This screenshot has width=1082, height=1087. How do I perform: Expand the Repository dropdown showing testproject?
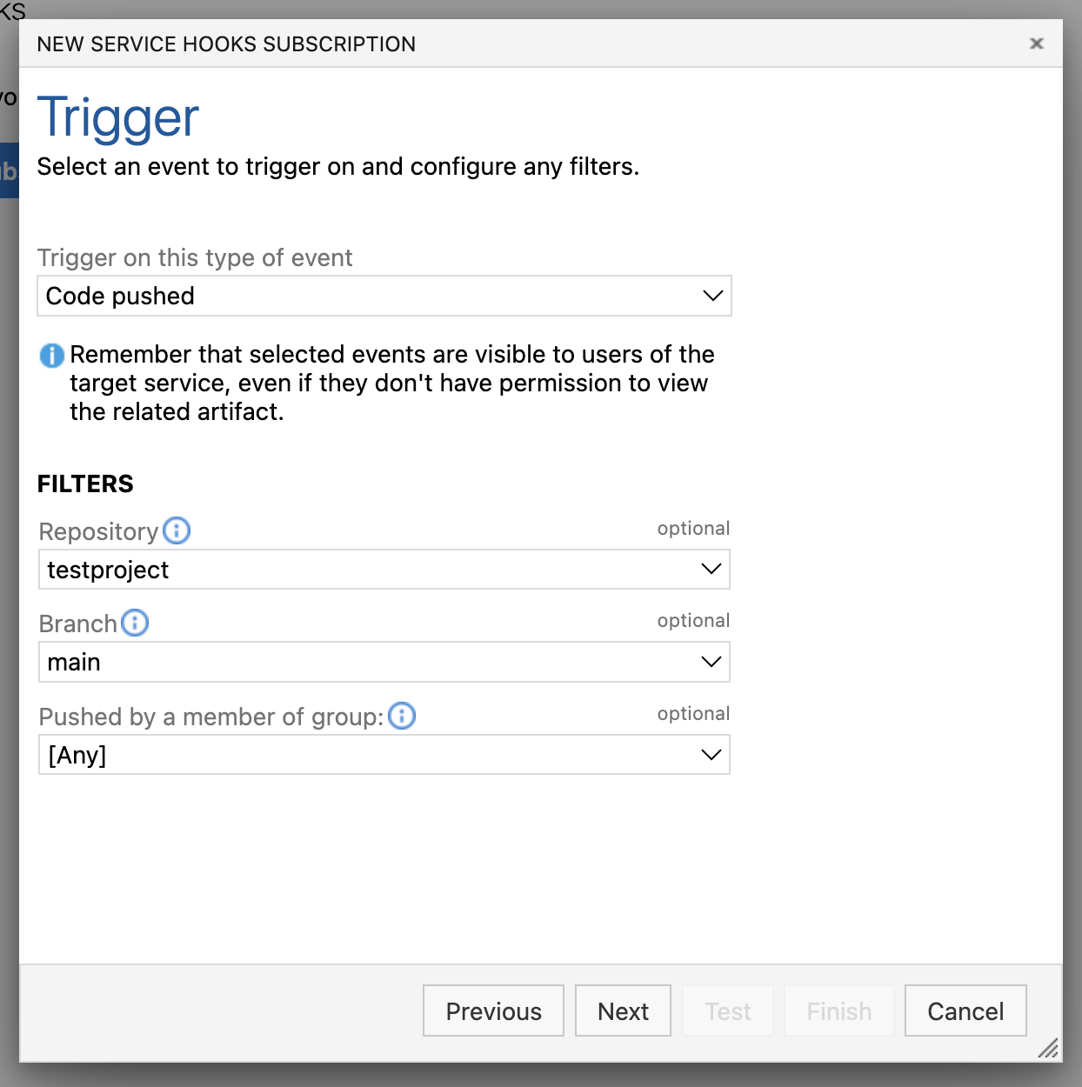[x=384, y=570]
